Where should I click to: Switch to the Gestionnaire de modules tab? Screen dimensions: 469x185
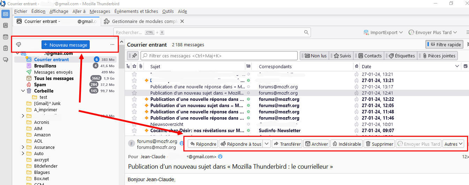click(x=144, y=21)
